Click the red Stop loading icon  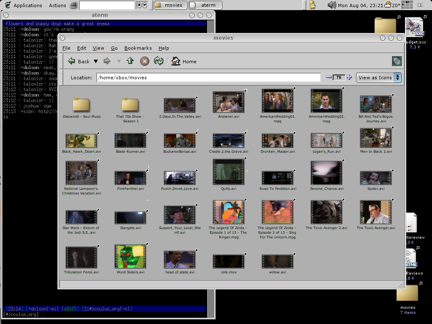tap(144, 61)
